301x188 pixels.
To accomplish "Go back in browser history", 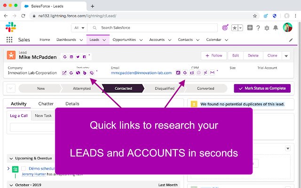I will tap(6, 16).
